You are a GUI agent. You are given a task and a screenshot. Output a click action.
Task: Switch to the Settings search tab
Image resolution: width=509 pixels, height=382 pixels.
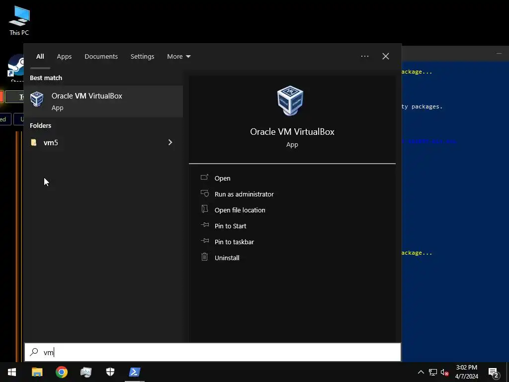point(142,57)
